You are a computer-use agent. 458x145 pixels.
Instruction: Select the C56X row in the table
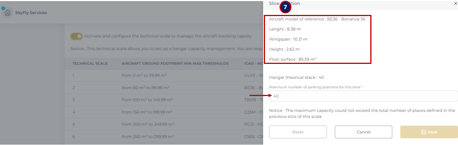coord(164,136)
